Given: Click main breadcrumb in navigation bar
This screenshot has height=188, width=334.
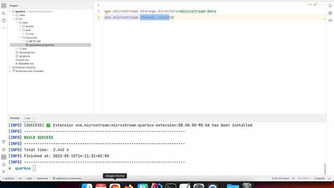Looking at the screenshot, I should (29, 179).
